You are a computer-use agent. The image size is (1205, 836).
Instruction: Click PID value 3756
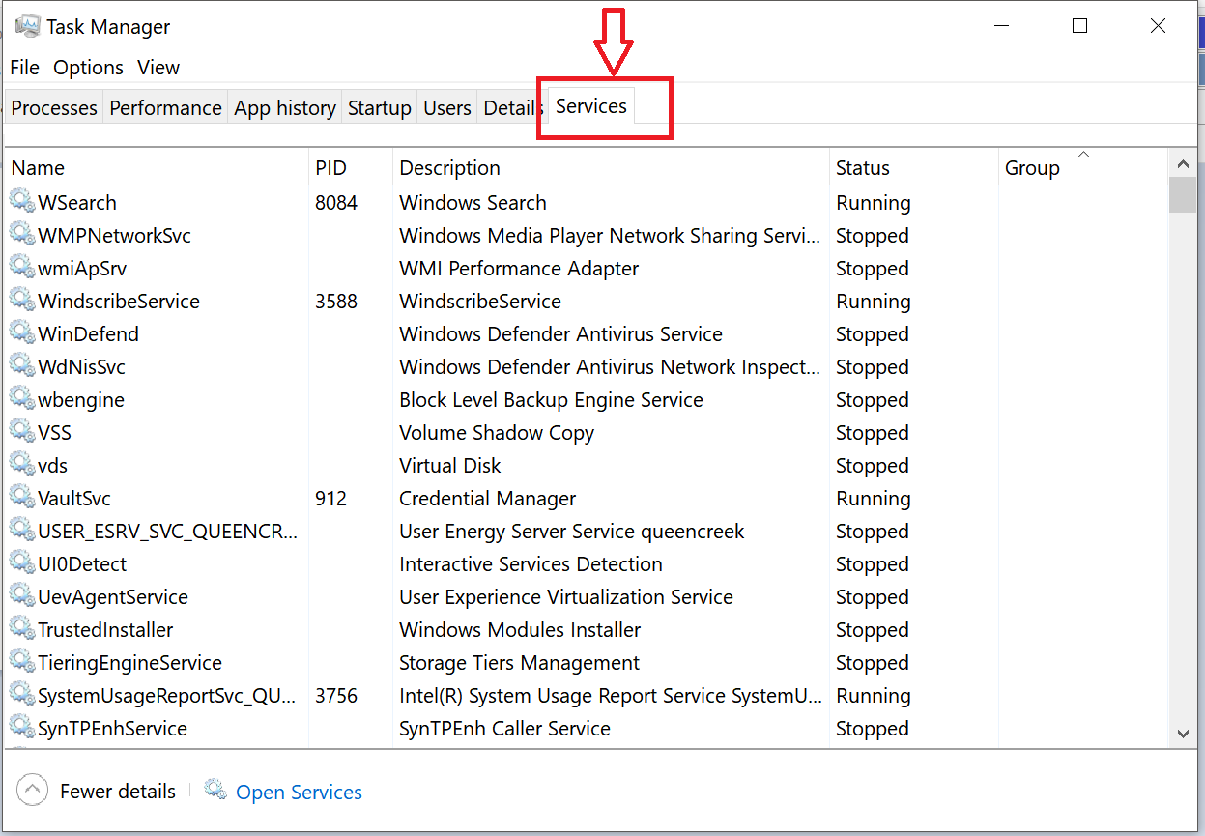tap(336, 696)
